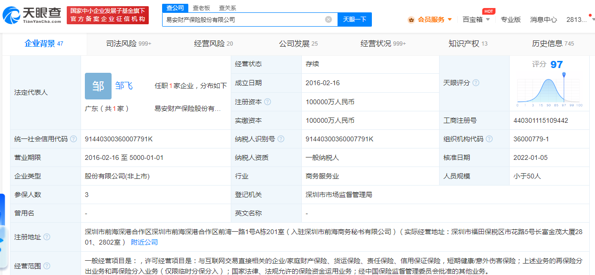Open the 经营风险 tab

tap(214, 44)
